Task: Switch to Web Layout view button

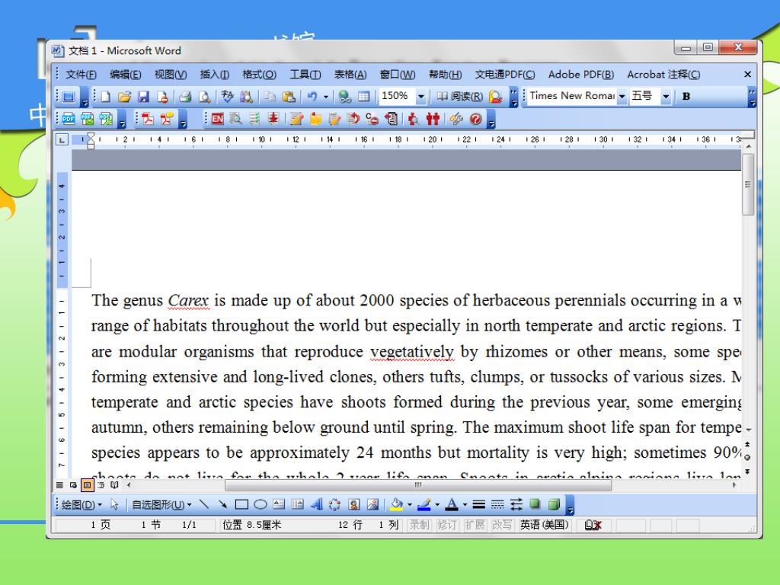Action: pyautogui.click(x=73, y=485)
